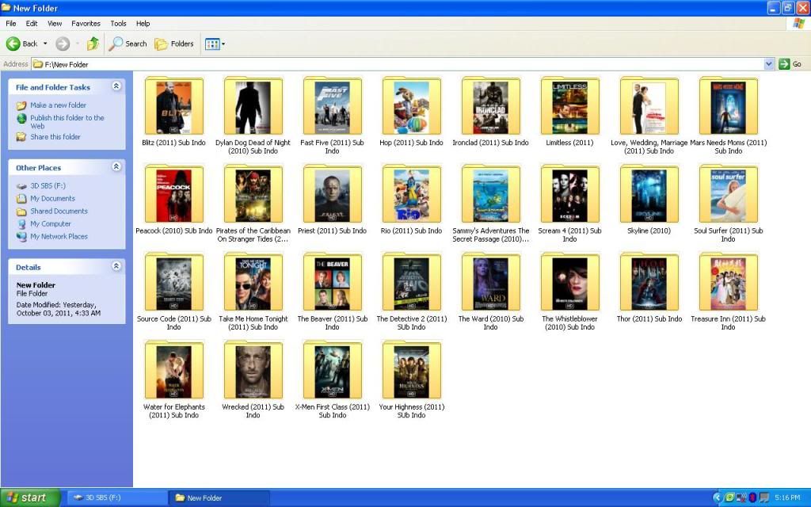Select The Ward (2010) folder
Viewport: 811px width, 507px height.
[490, 292]
